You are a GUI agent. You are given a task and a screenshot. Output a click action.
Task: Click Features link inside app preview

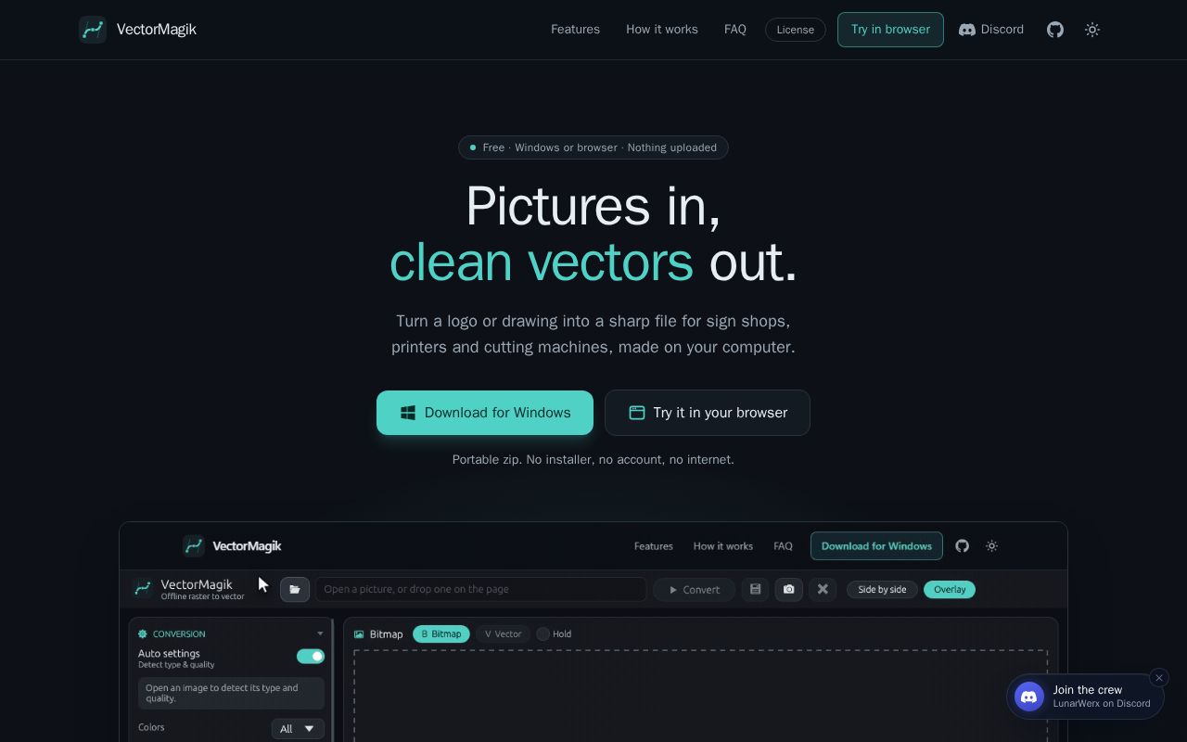pos(654,546)
